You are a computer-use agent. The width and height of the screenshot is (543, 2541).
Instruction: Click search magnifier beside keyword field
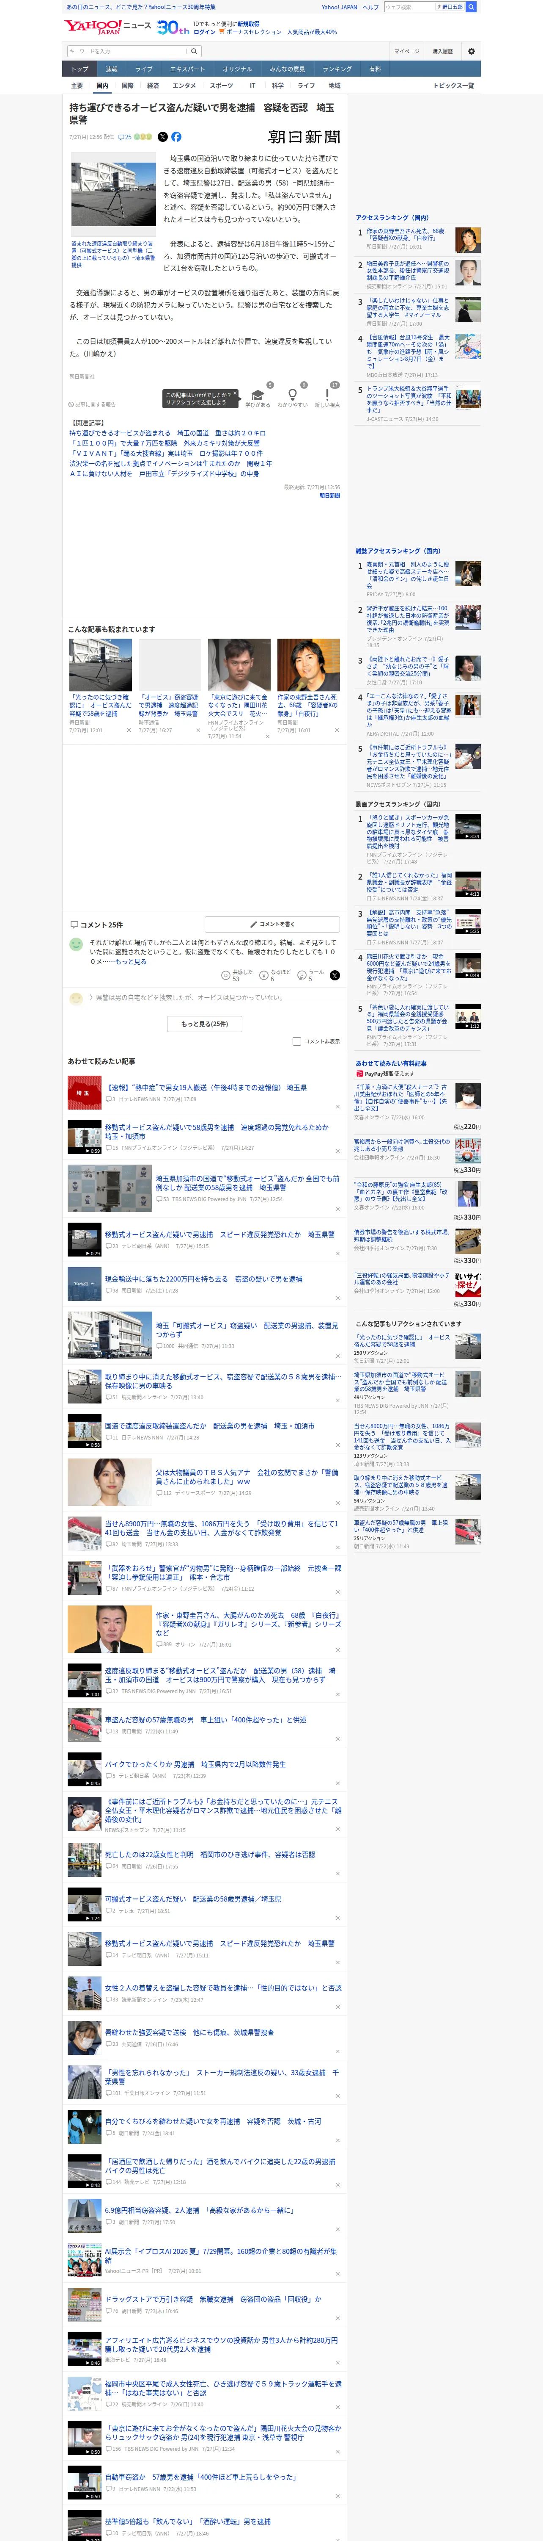[194, 51]
